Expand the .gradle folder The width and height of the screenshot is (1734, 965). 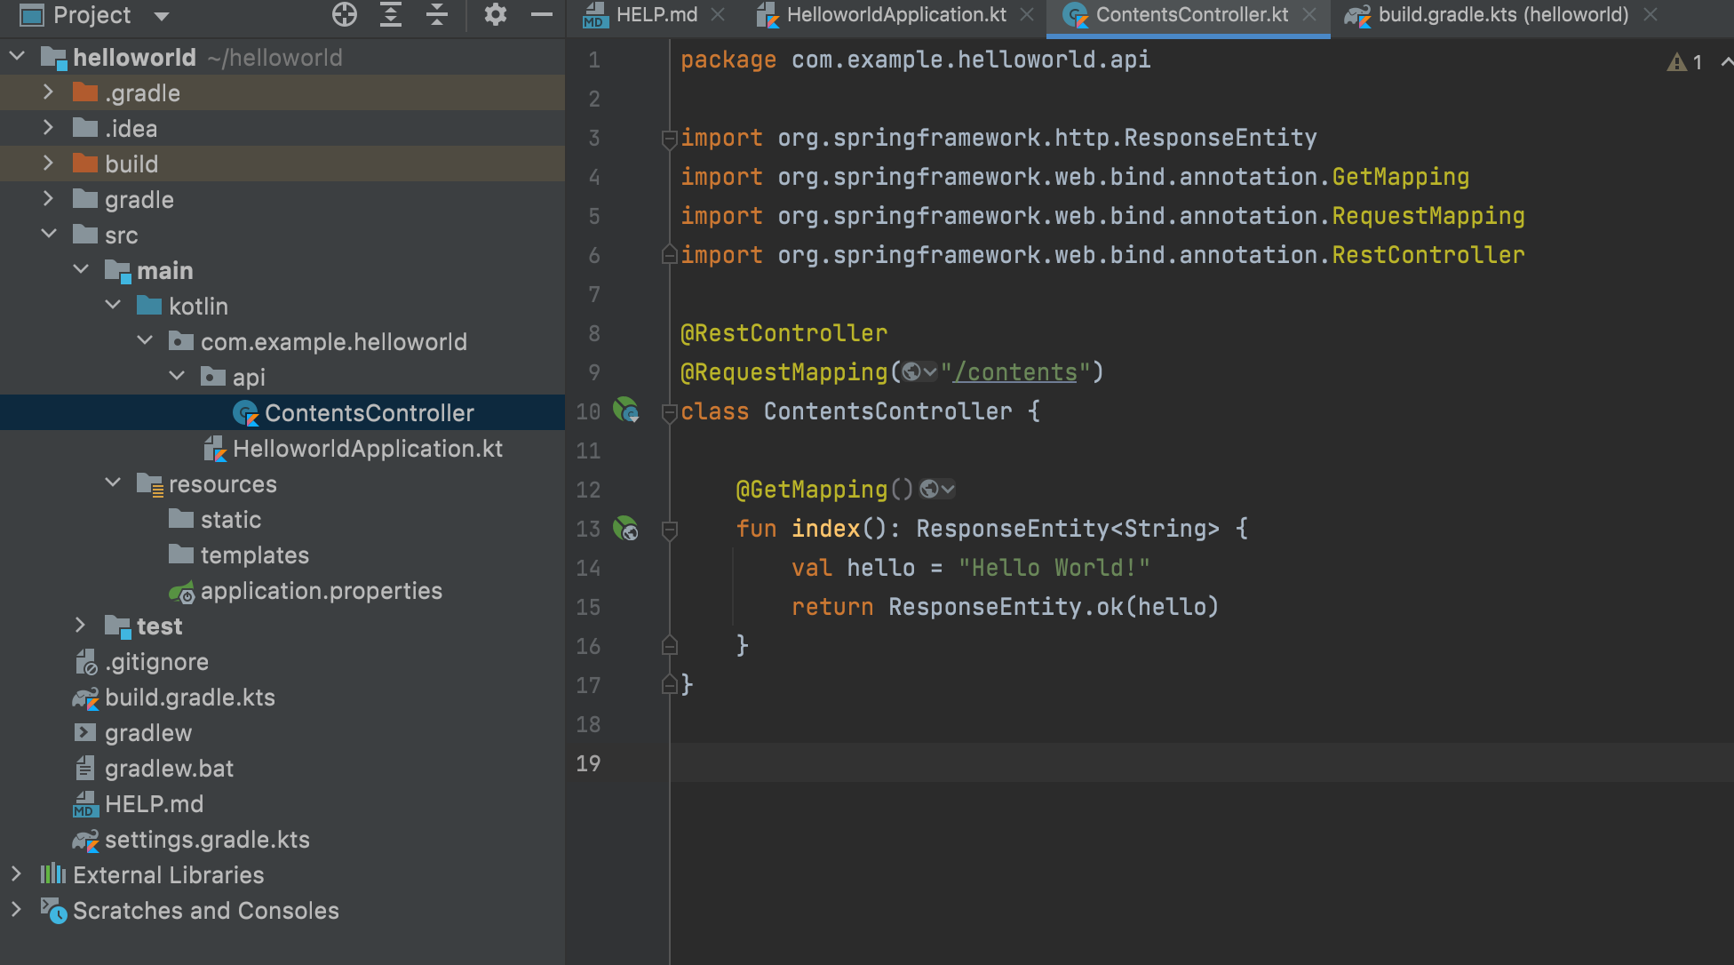click(48, 92)
